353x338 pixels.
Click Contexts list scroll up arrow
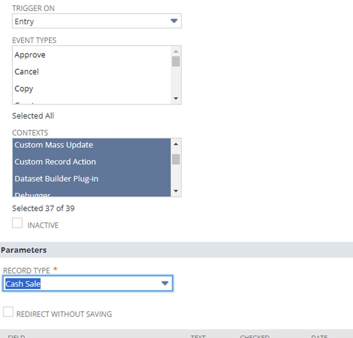click(x=176, y=144)
